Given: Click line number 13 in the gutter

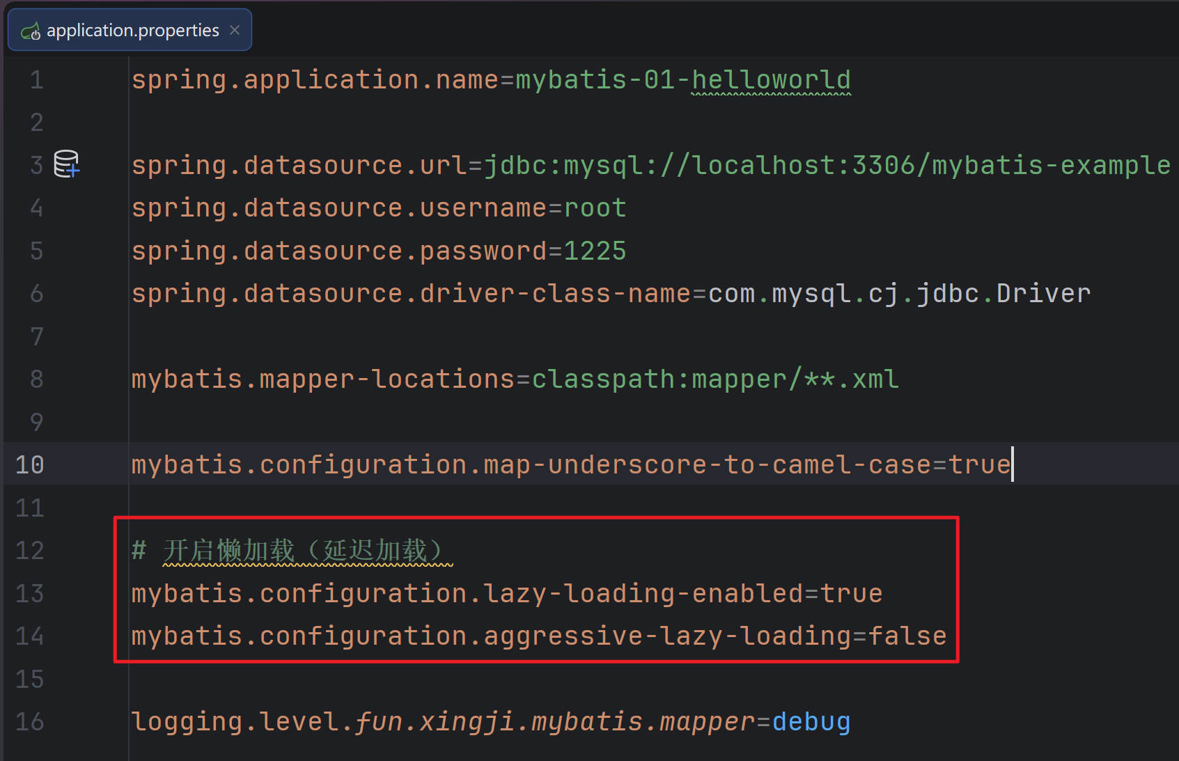Looking at the screenshot, I should [30, 593].
